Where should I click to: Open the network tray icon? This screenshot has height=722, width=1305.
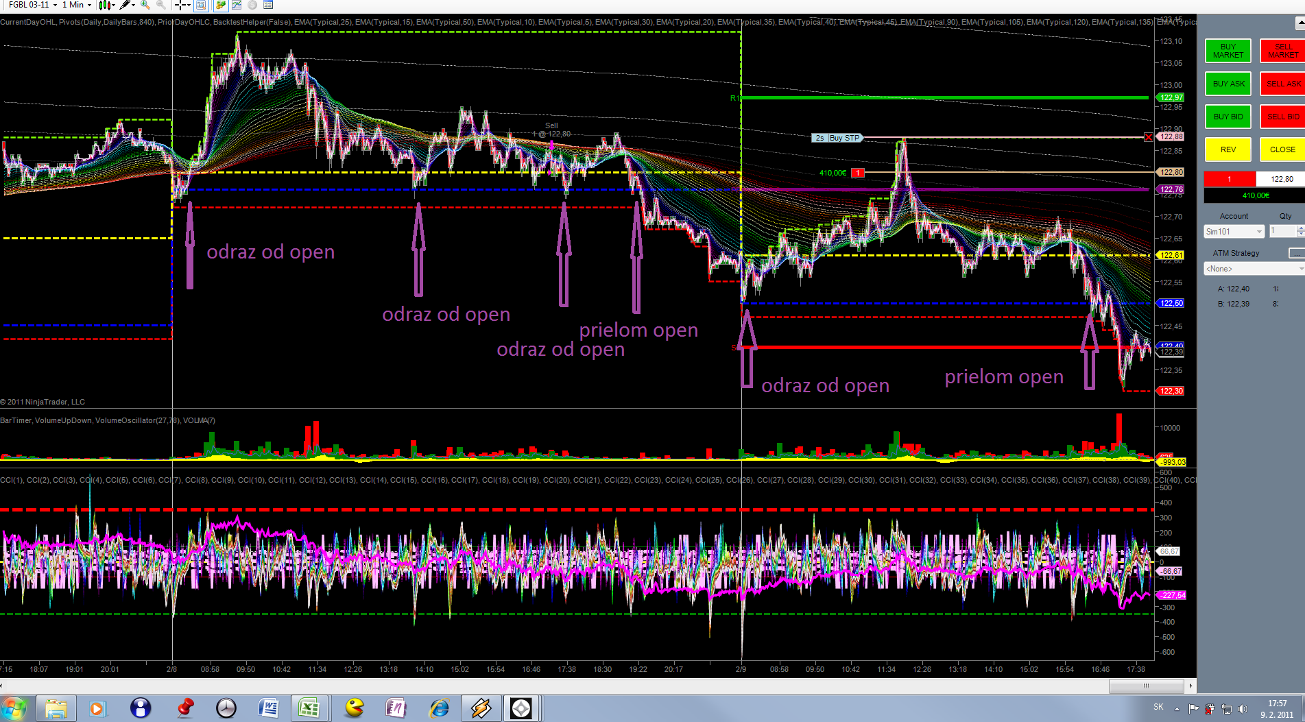1226,709
